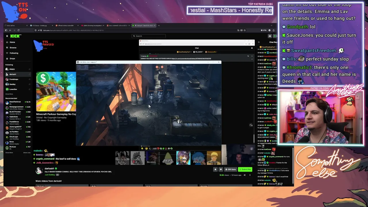
Task: Expand the browser tab list chevron
Action: [x=272, y=26]
